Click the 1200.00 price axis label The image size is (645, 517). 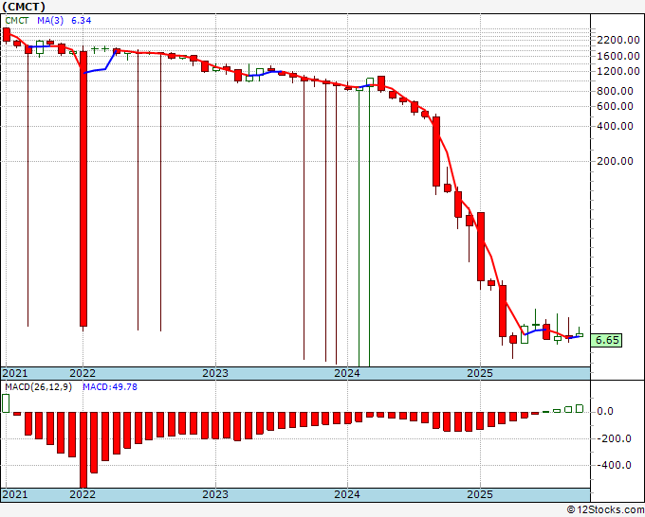(618, 71)
